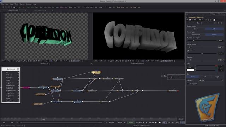The image size is (226, 127).
Task: Select Right eye option
Action: tap(217, 77)
